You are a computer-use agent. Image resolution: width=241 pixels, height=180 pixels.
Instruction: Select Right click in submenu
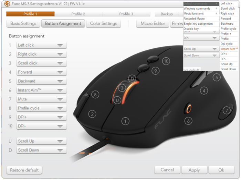[229, 14]
